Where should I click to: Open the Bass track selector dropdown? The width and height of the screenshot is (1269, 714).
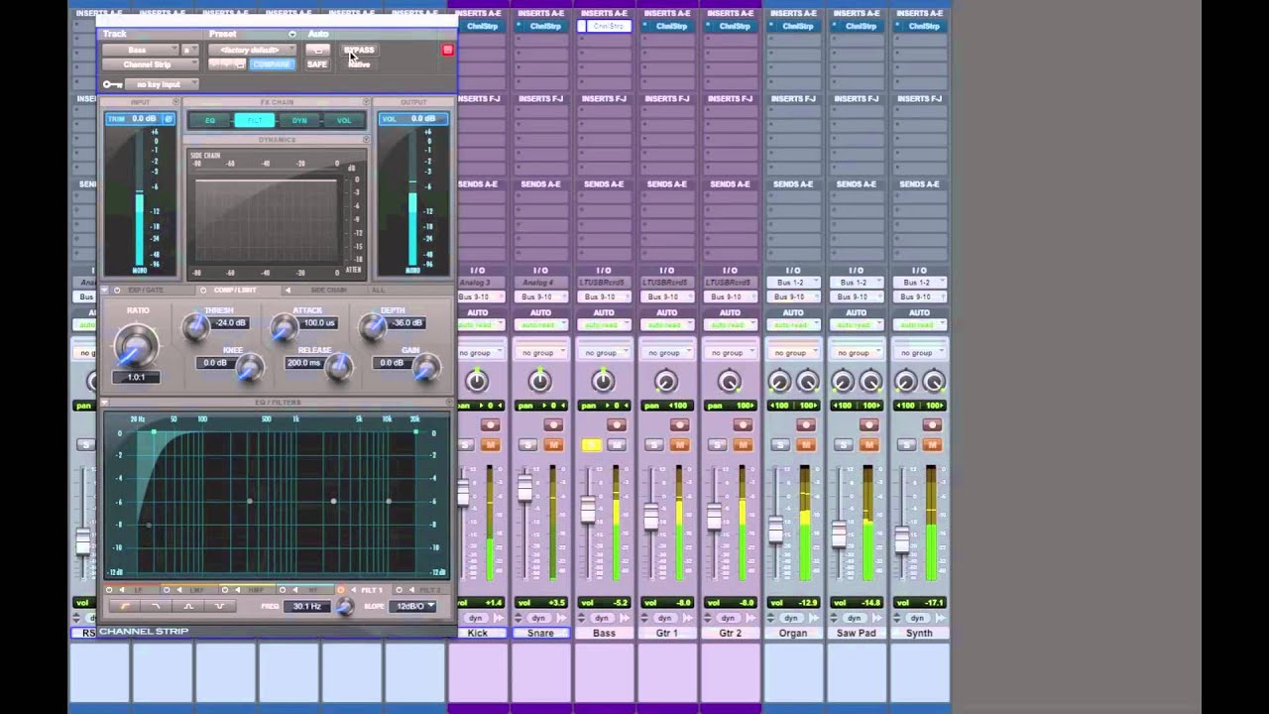(x=139, y=50)
